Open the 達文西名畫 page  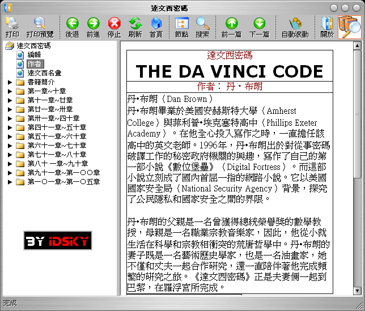click(x=44, y=73)
